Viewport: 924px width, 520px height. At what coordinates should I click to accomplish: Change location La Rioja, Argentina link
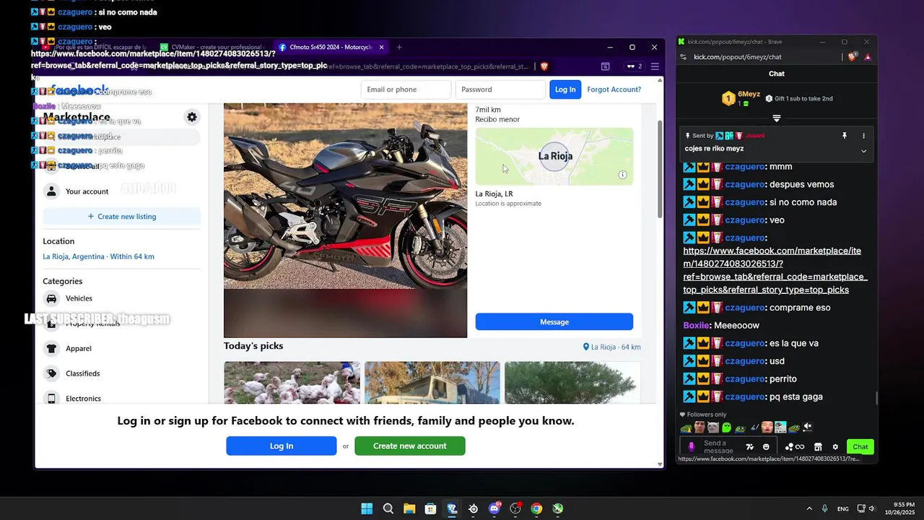[98, 256]
